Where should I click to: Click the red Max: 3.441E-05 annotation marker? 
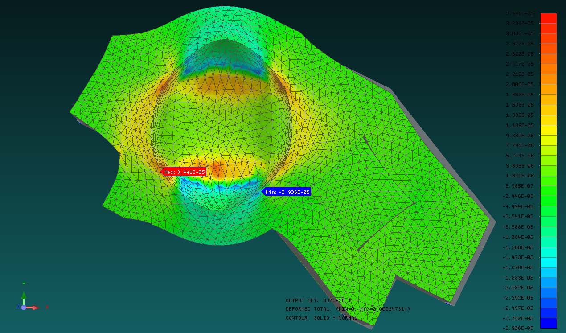(x=183, y=171)
